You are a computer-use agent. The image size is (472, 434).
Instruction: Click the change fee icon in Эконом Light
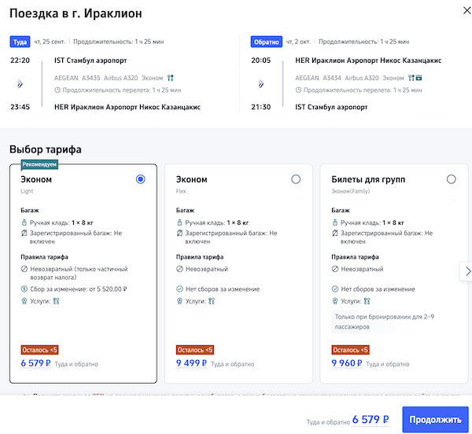(x=24, y=289)
